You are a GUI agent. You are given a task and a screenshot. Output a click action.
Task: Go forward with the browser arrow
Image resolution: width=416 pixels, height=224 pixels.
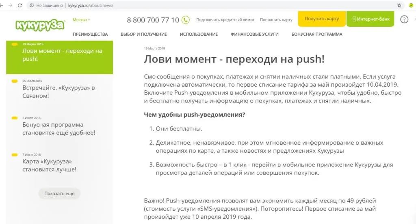click(x=10, y=5)
